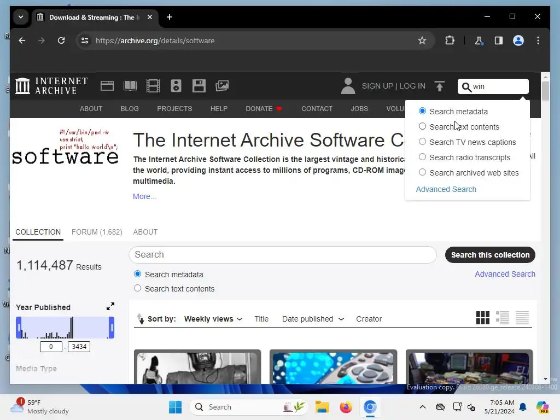Select collection Search text contents radio
The image size is (560, 420).
click(137, 288)
